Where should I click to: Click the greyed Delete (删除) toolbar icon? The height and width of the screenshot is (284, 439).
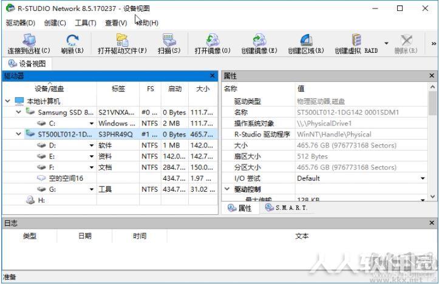tap(406, 40)
